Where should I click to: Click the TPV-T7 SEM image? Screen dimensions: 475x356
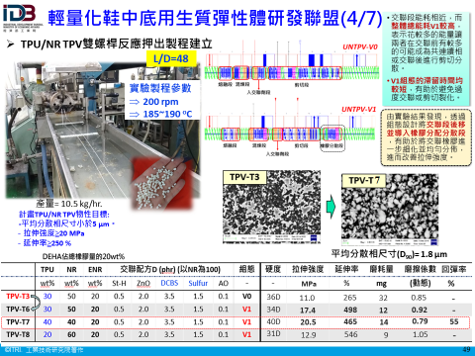[390, 210]
